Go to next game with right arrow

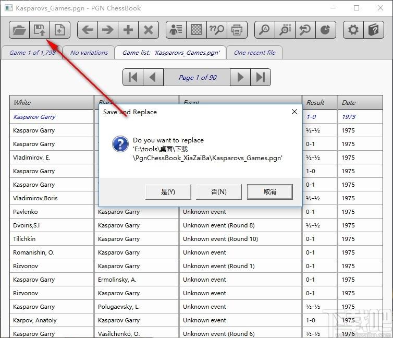(108, 30)
